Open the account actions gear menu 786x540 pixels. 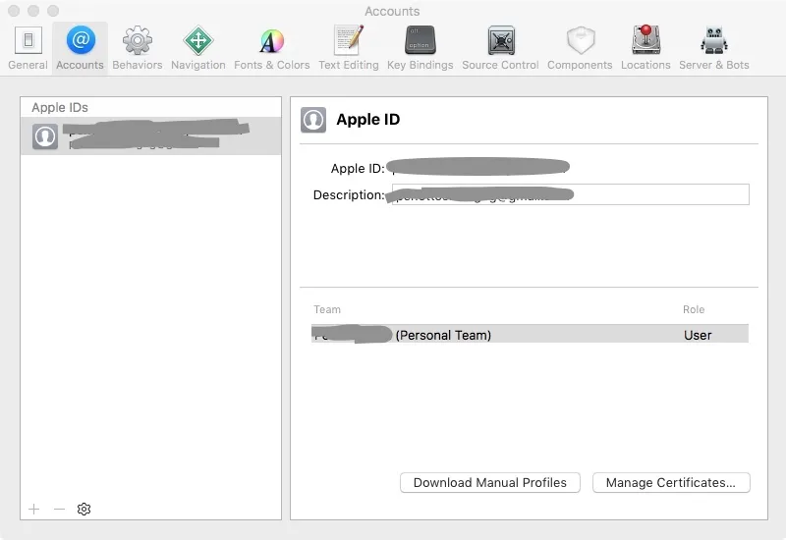(x=84, y=509)
